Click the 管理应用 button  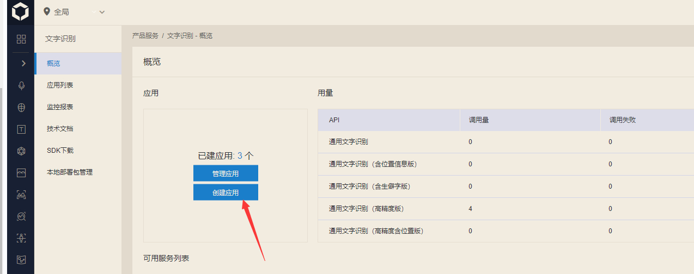pyautogui.click(x=226, y=173)
